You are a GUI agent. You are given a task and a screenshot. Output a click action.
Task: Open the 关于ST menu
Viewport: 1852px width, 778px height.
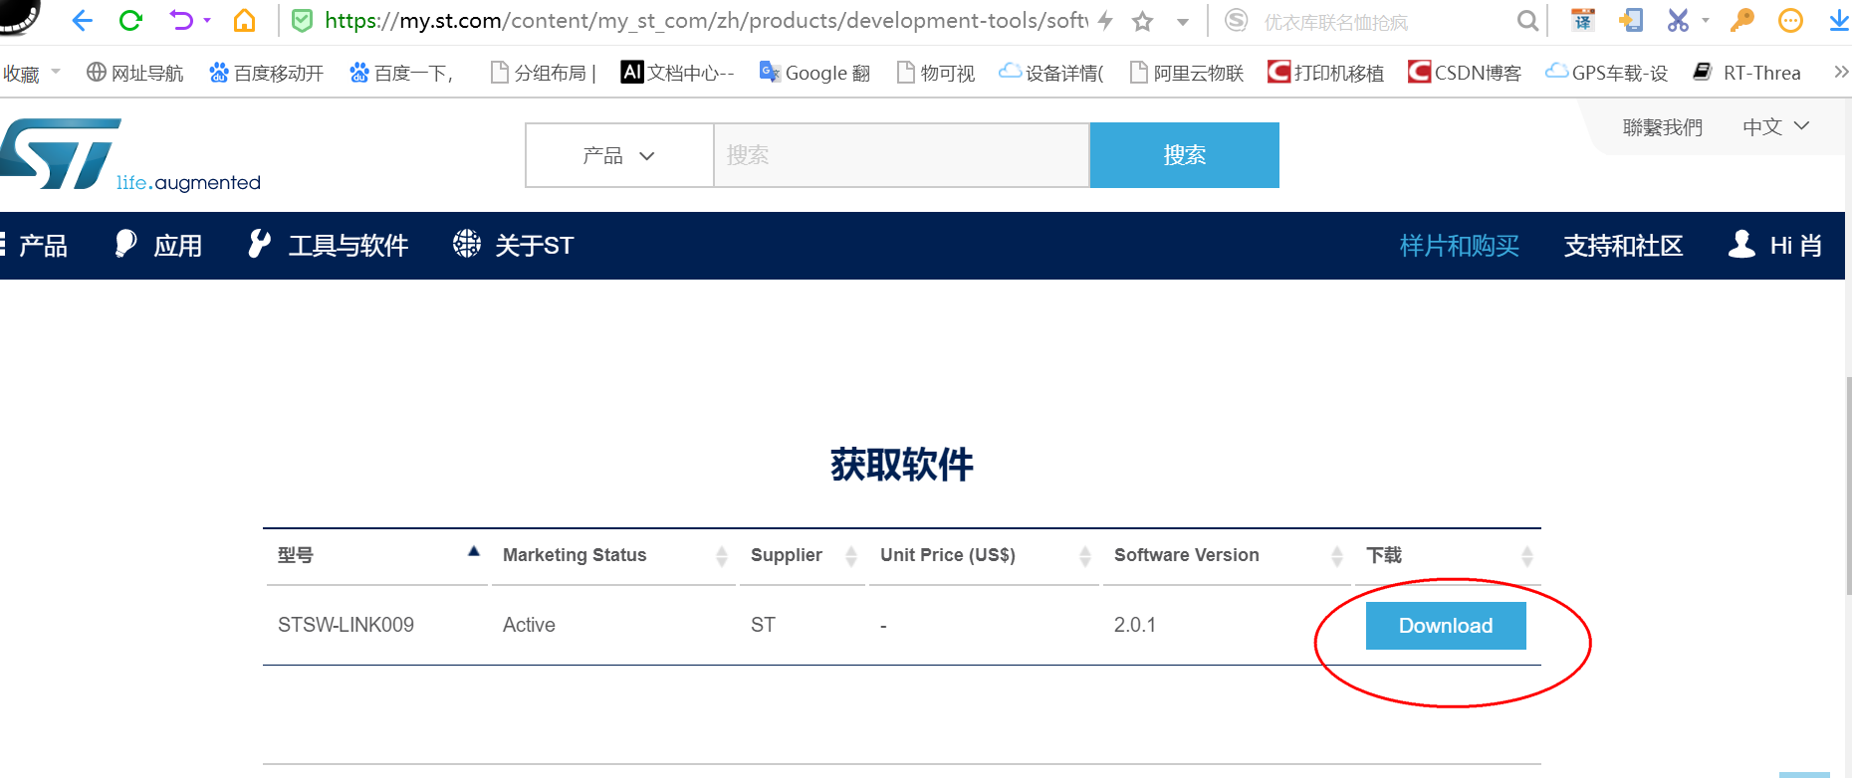[x=514, y=246]
